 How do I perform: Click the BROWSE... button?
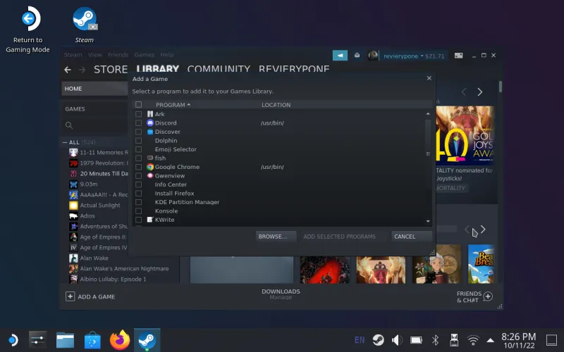[272, 237]
